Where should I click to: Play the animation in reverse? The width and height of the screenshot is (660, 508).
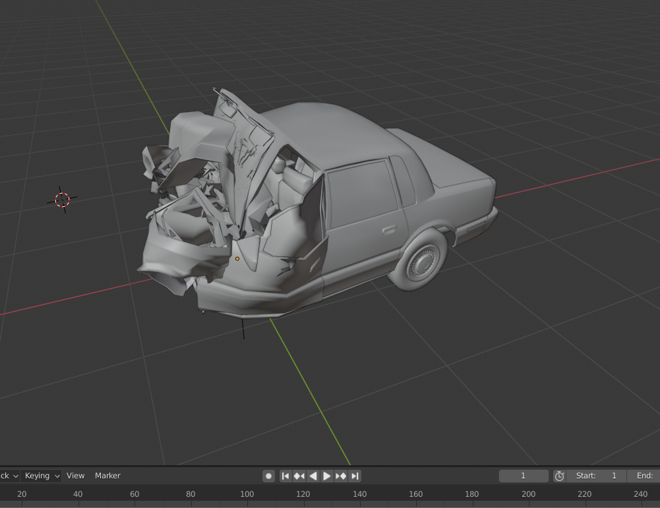pos(313,476)
